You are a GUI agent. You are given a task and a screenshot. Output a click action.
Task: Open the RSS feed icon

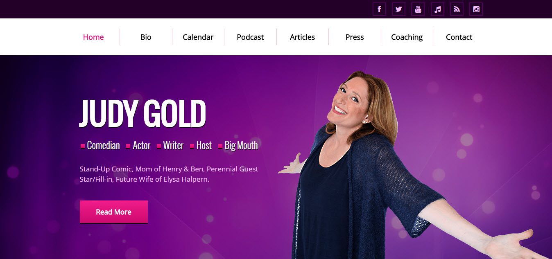coord(457,9)
